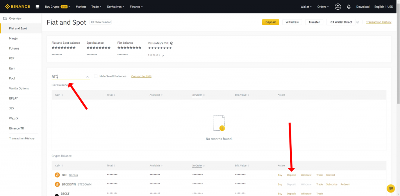Click Trade in the BTC Bitcoin row
400x196 pixels.
point(320,175)
